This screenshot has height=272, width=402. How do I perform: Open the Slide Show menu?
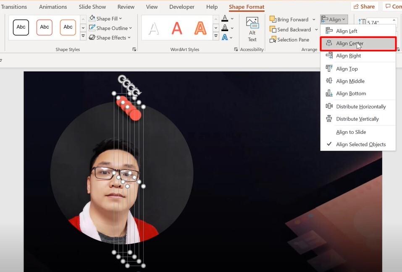coord(92,7)
